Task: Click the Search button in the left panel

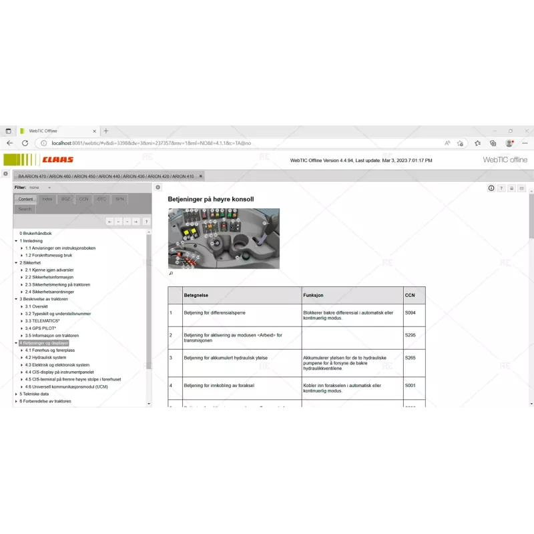Action: pos(25,209)
